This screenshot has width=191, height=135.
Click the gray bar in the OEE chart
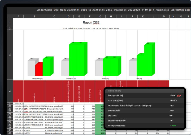click(x=133, y=68)
